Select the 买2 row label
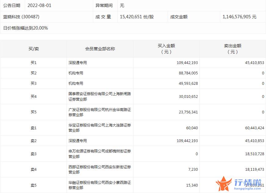Screen dimensions: 266x193 click(34, 73)
